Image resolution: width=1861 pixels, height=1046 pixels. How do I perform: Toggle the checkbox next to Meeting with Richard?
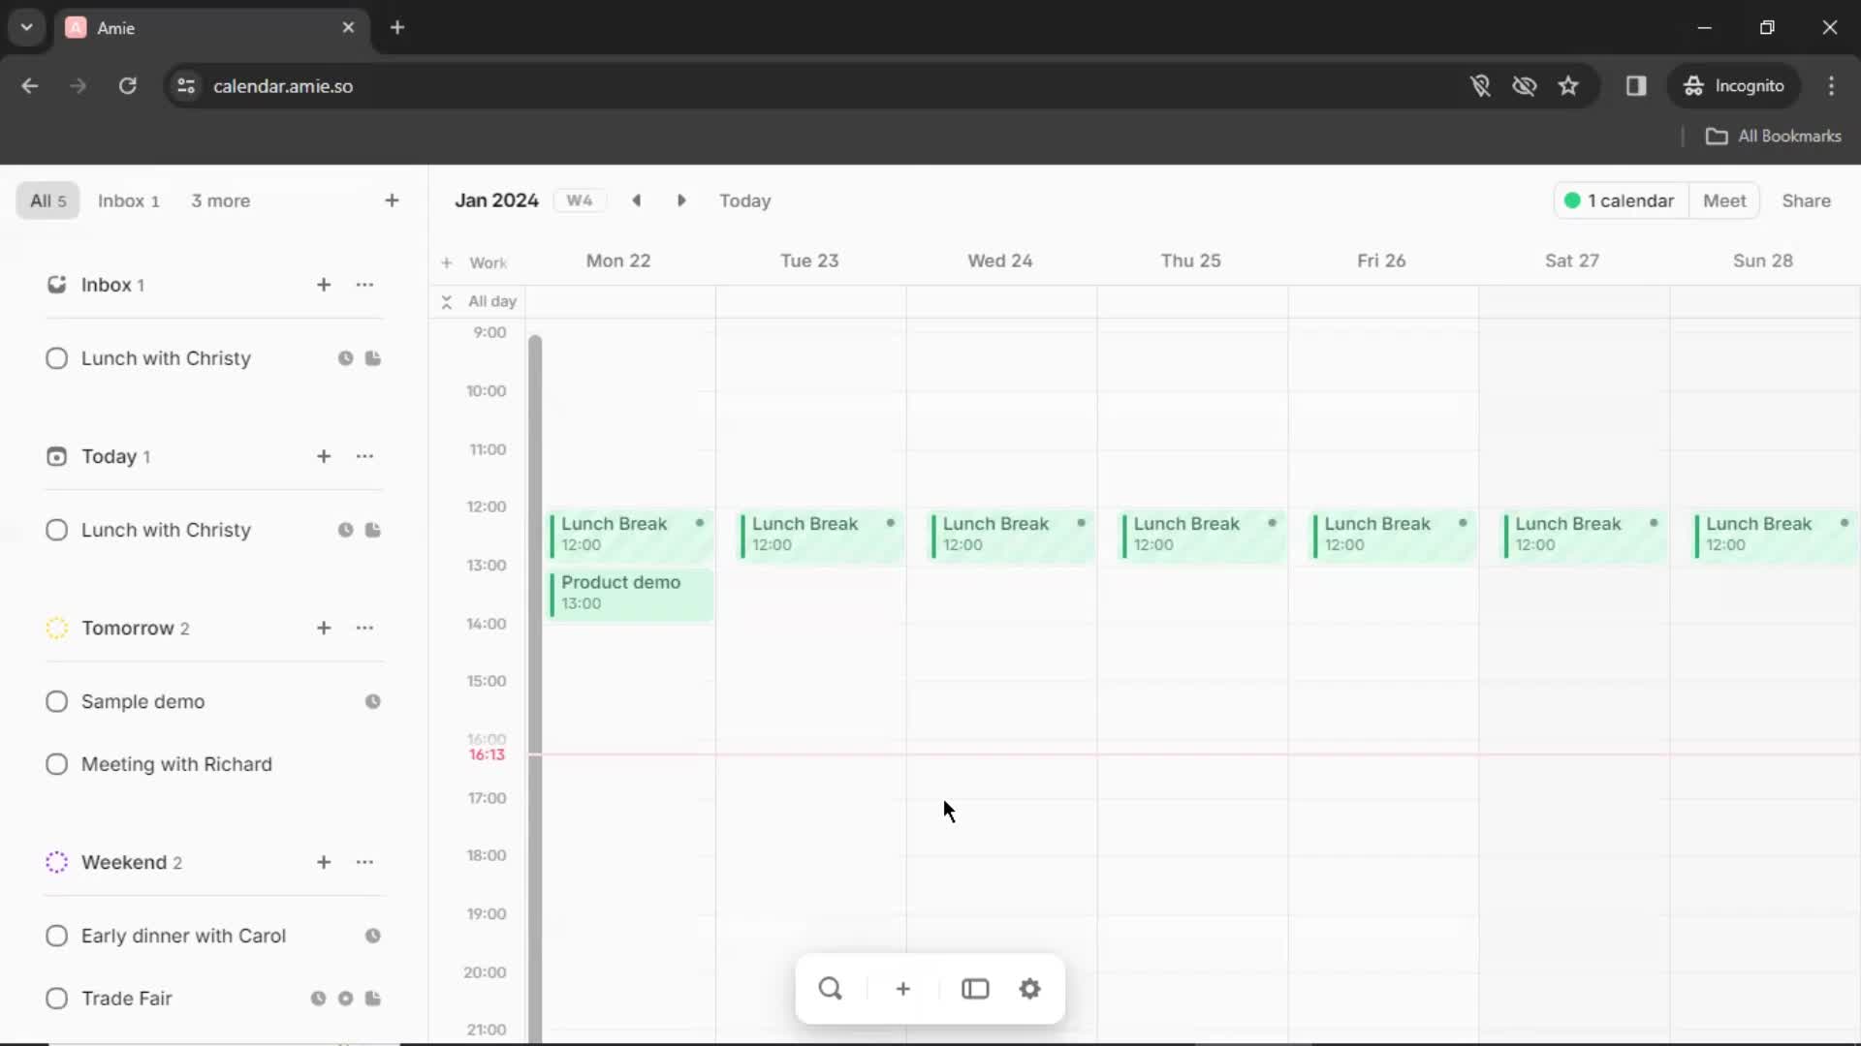point(56,762)
